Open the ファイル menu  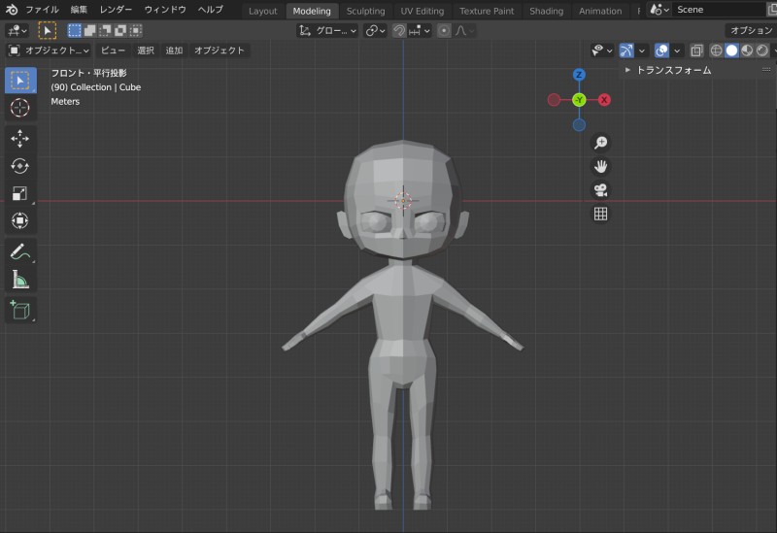click(42, 10)
